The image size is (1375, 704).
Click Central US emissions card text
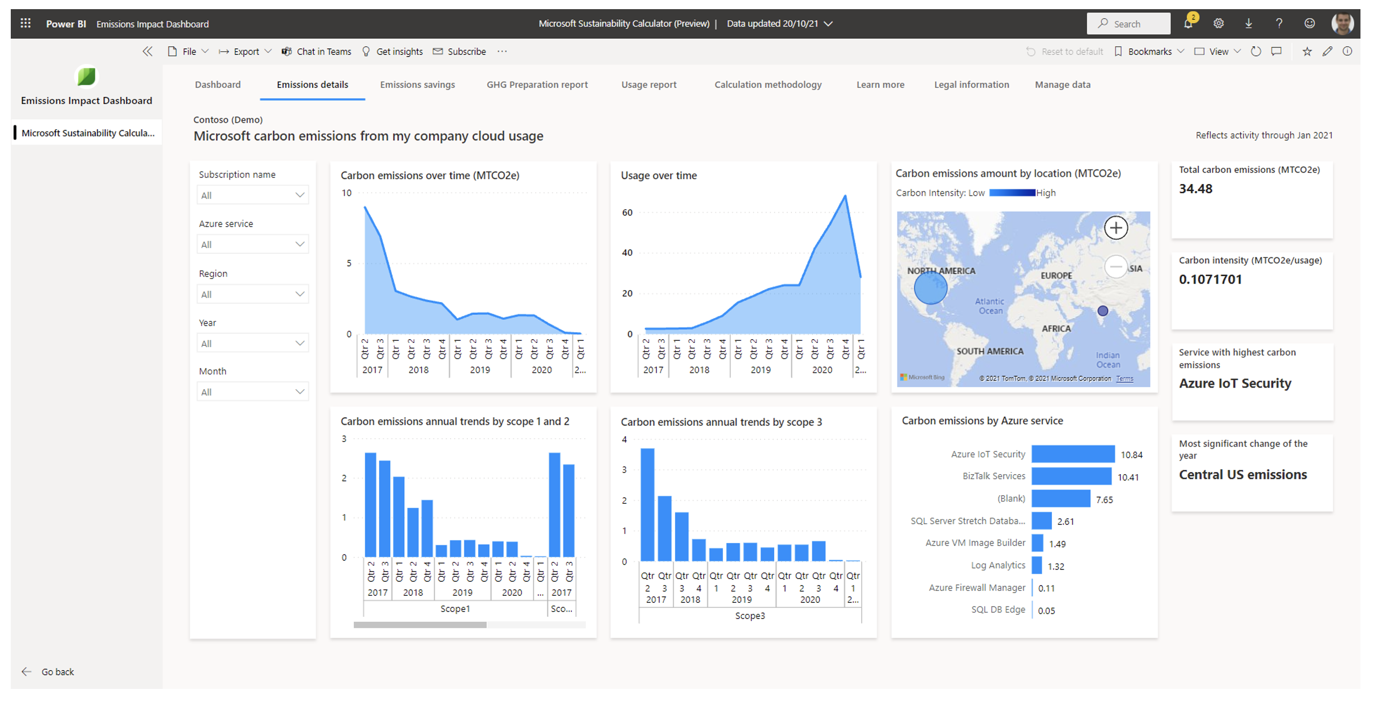point(1243,474)
